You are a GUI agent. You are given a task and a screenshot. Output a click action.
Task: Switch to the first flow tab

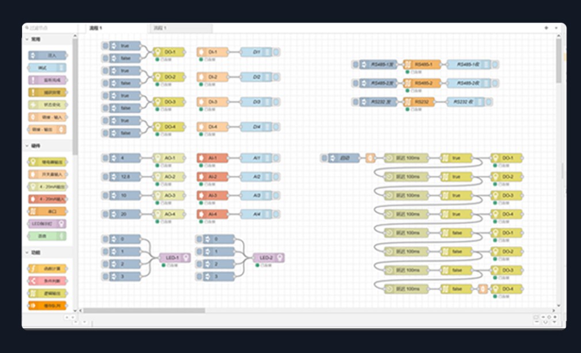tap(96, 28)
